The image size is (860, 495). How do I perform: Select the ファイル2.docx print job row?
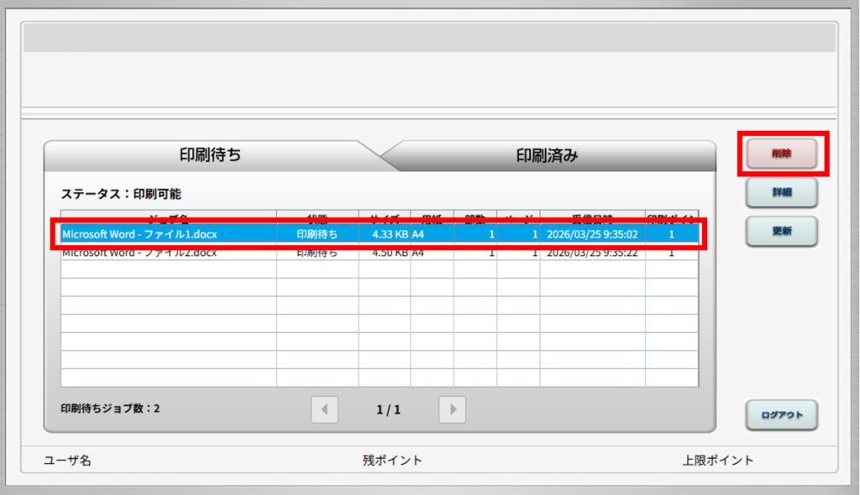[x=139, y=253]
